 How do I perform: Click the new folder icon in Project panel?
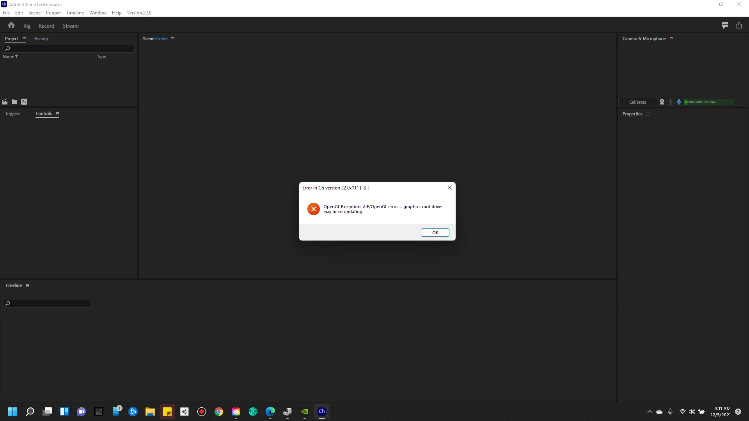[14, 102]
